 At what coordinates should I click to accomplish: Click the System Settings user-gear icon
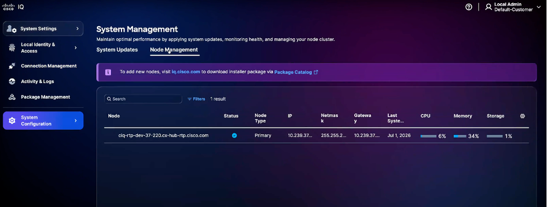point(11,29)
